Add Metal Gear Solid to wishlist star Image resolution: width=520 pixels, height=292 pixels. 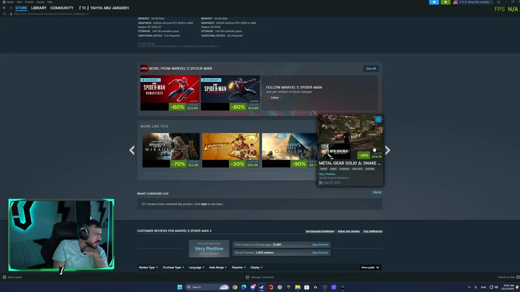coord(378,119)
